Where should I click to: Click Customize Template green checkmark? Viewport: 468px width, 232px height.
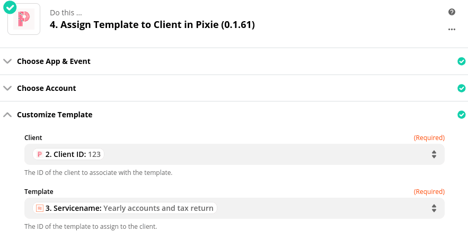pos(461,115)
